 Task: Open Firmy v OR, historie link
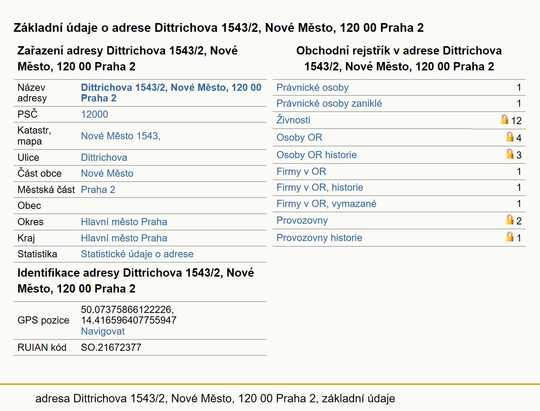point(320,187)
